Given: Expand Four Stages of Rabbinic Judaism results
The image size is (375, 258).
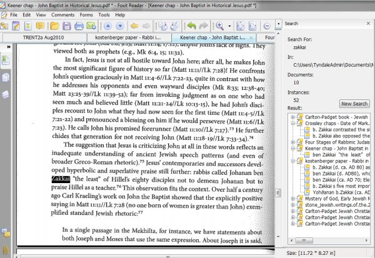Looking at the screenshot, I should pyautogui.click(x=293, y=142).
